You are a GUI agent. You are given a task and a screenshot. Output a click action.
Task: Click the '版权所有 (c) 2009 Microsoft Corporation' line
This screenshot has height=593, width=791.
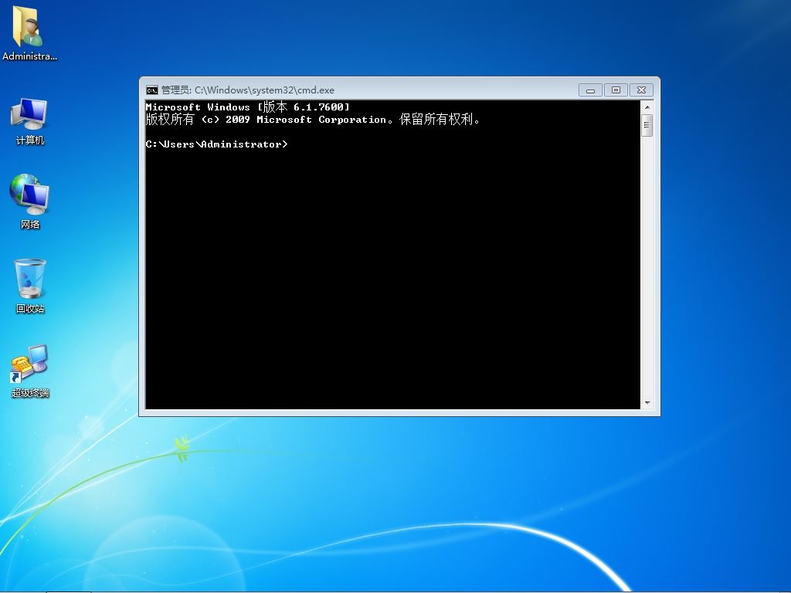[313, 120]
